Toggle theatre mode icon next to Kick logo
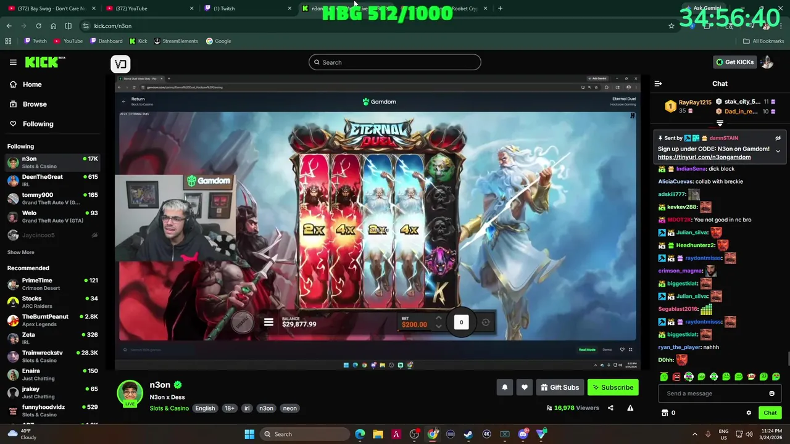Image resolution: width=790 pixels, height=444 pixels. [120, 64]
